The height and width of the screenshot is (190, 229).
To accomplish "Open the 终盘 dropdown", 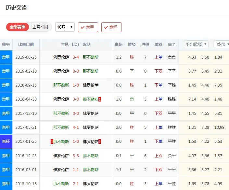I will pos(222,44).
